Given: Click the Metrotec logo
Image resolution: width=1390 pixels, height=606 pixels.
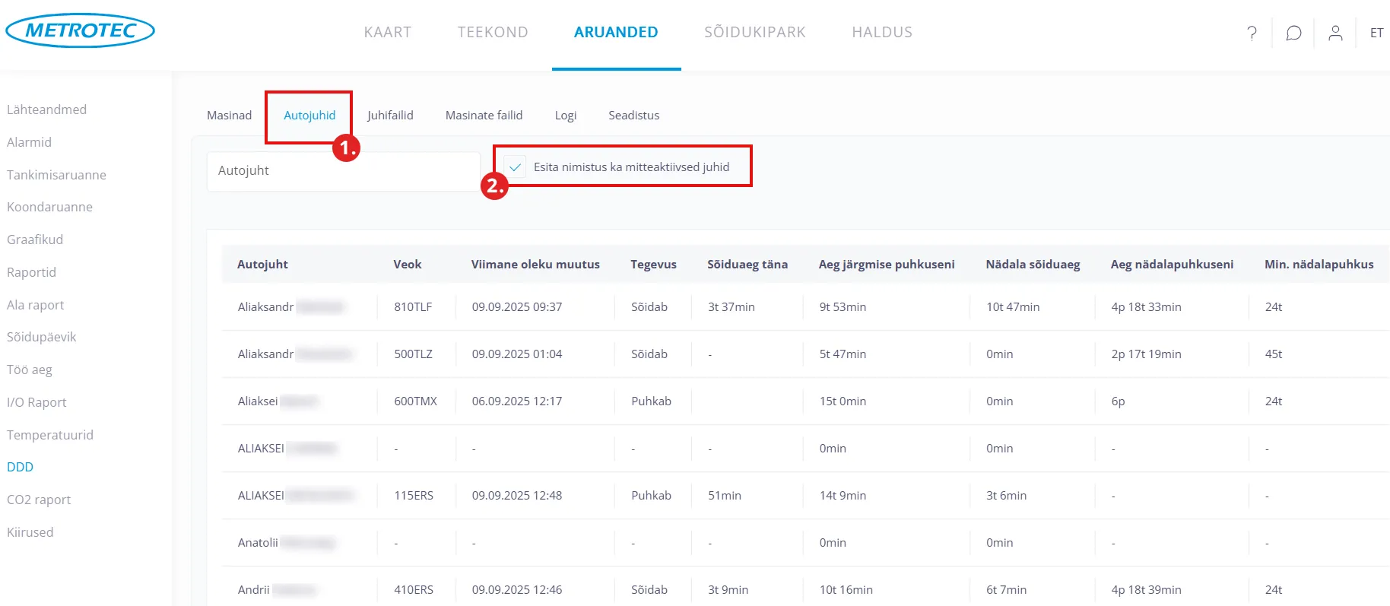Looking at the screenshot, I should coord(80,30).
